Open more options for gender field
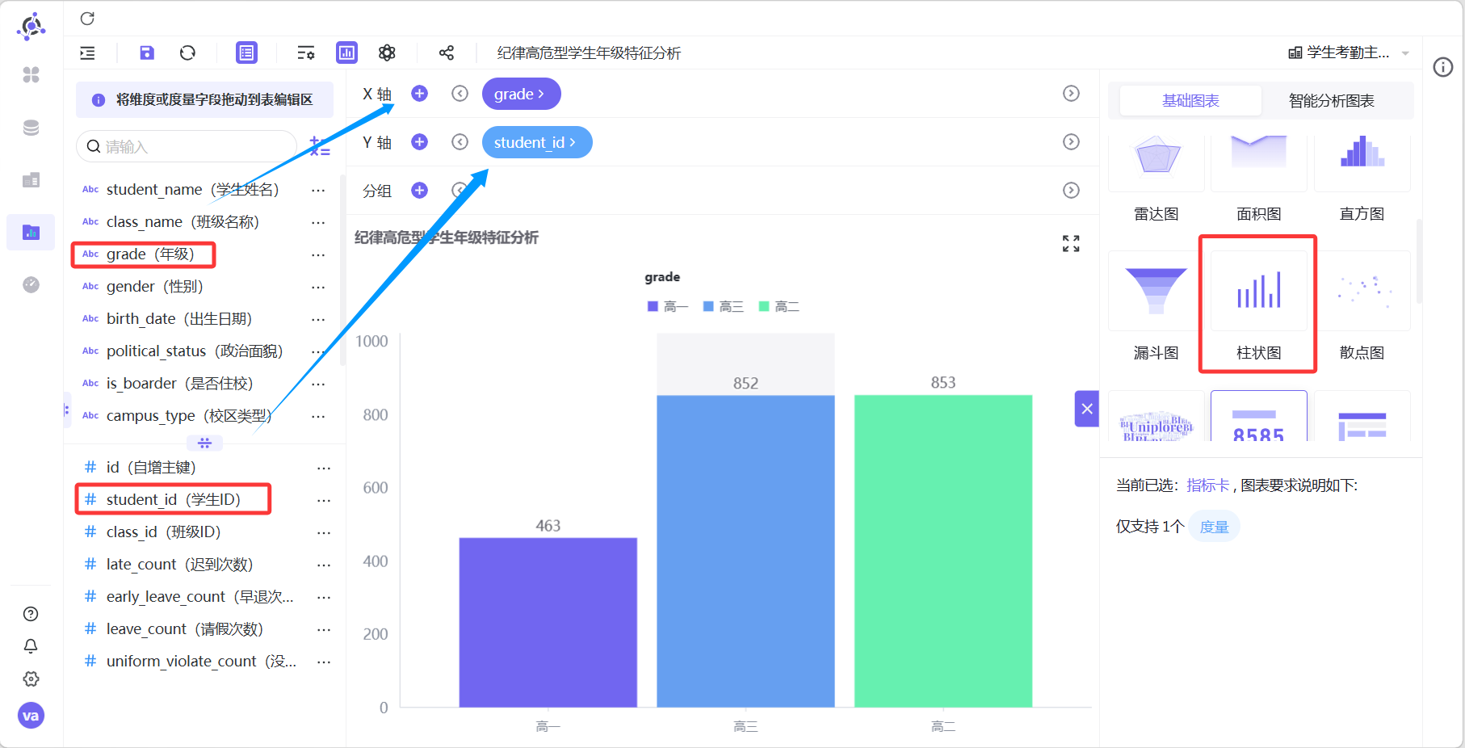 click(x=318, y=287)
